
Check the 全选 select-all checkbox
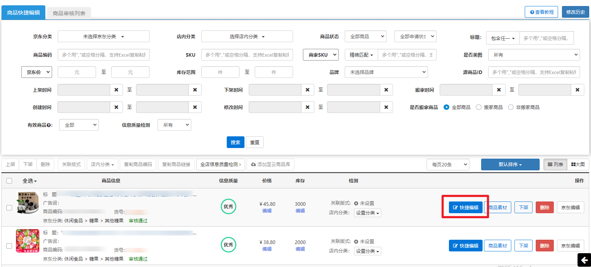(9, 181)
